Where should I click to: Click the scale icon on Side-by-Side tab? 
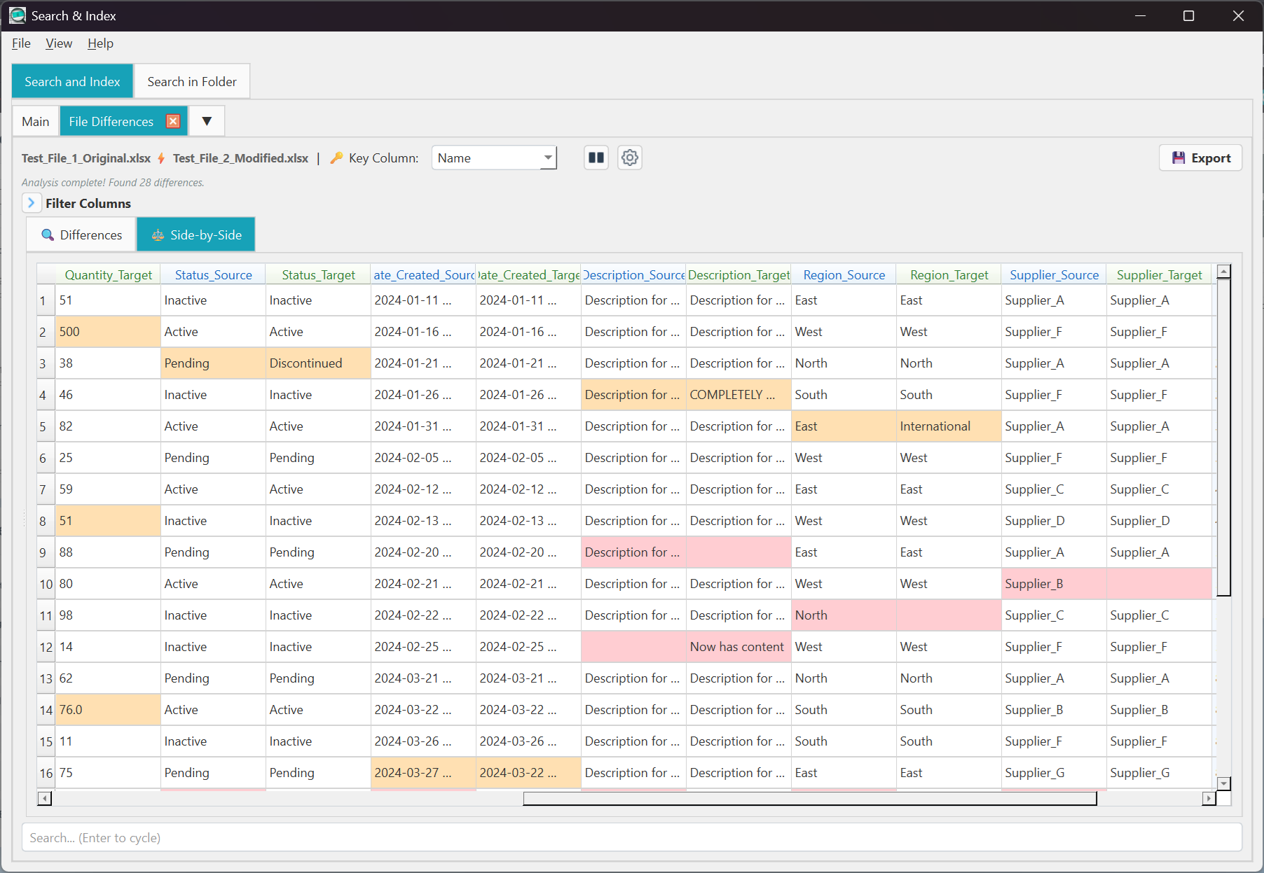[157, 235]
